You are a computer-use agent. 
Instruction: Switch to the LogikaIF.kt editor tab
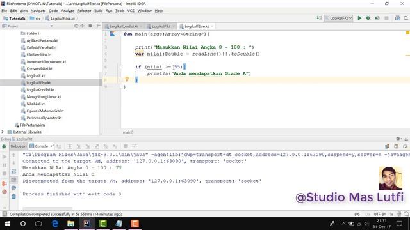pyautogui.click(x=161, y=26)
